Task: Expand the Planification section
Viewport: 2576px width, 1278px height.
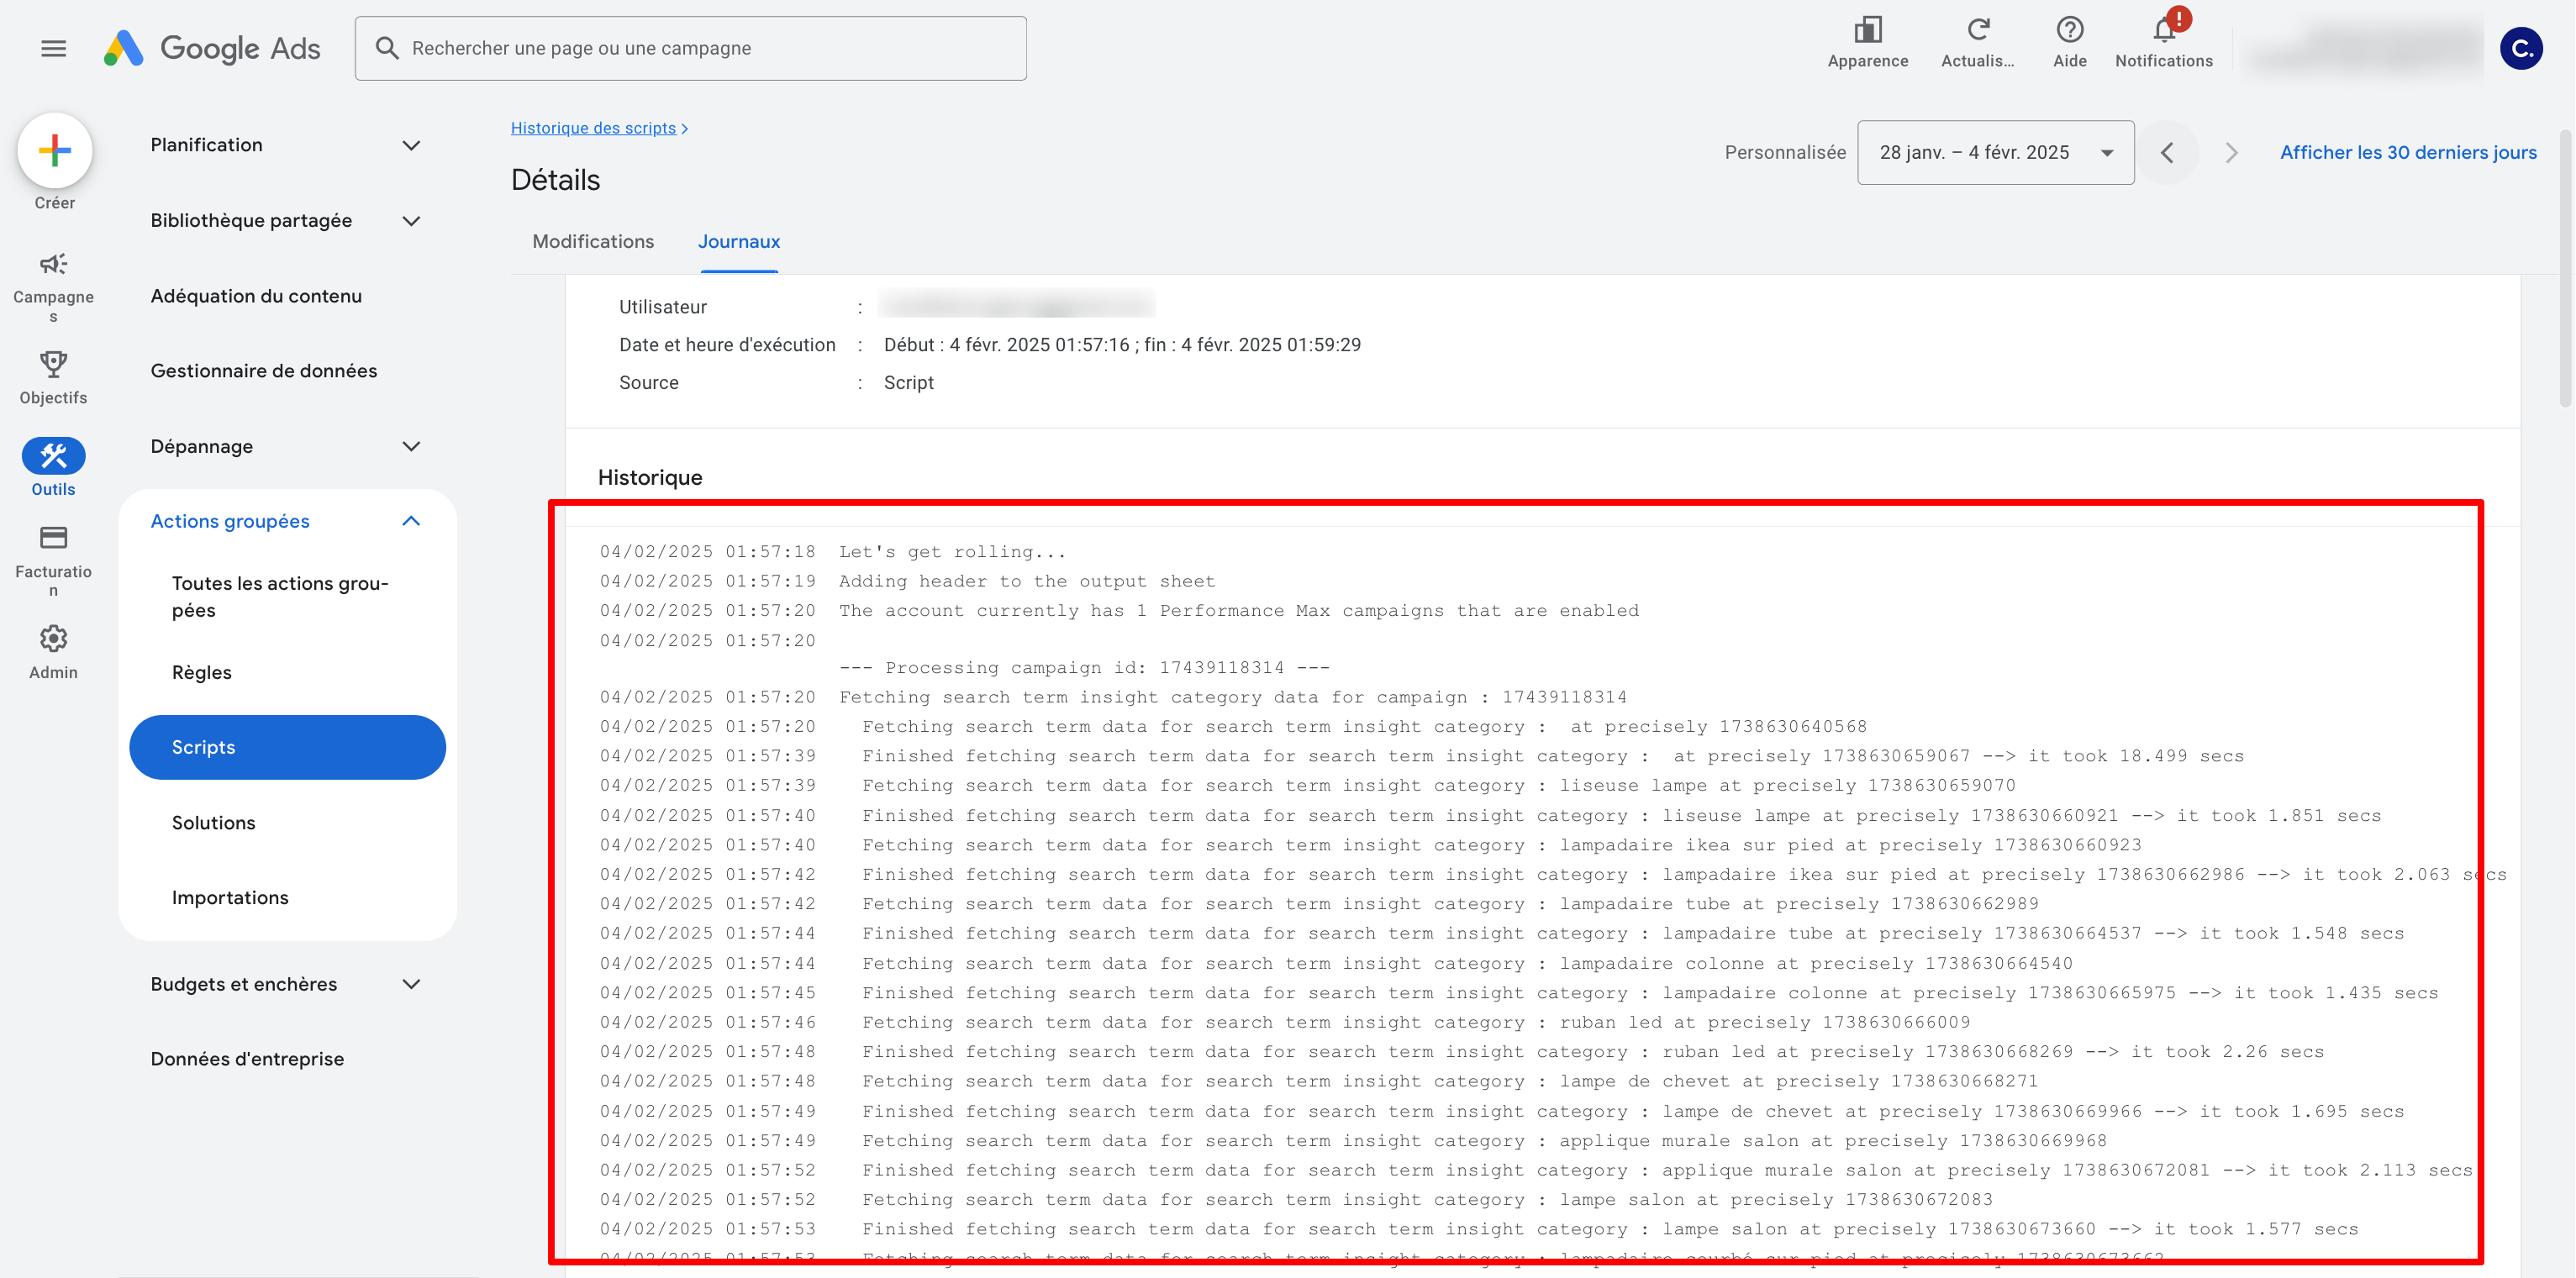Action: (411, 146)
